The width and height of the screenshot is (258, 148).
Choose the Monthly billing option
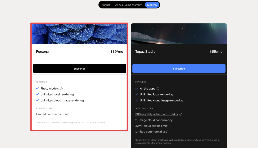coord(152,5)
